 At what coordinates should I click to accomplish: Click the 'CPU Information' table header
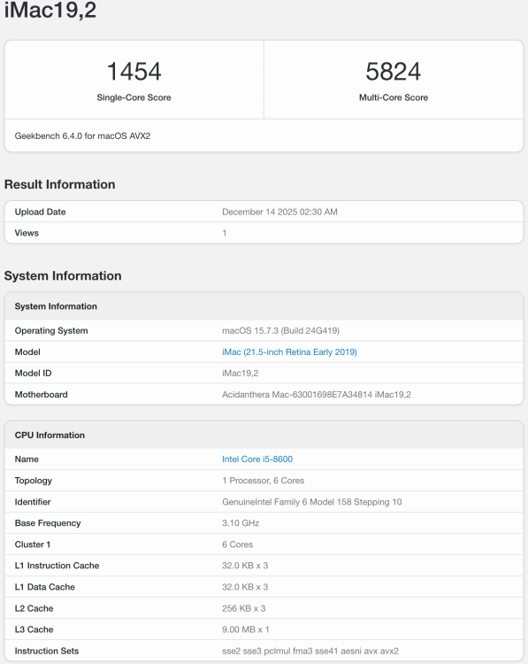[50, 435]
